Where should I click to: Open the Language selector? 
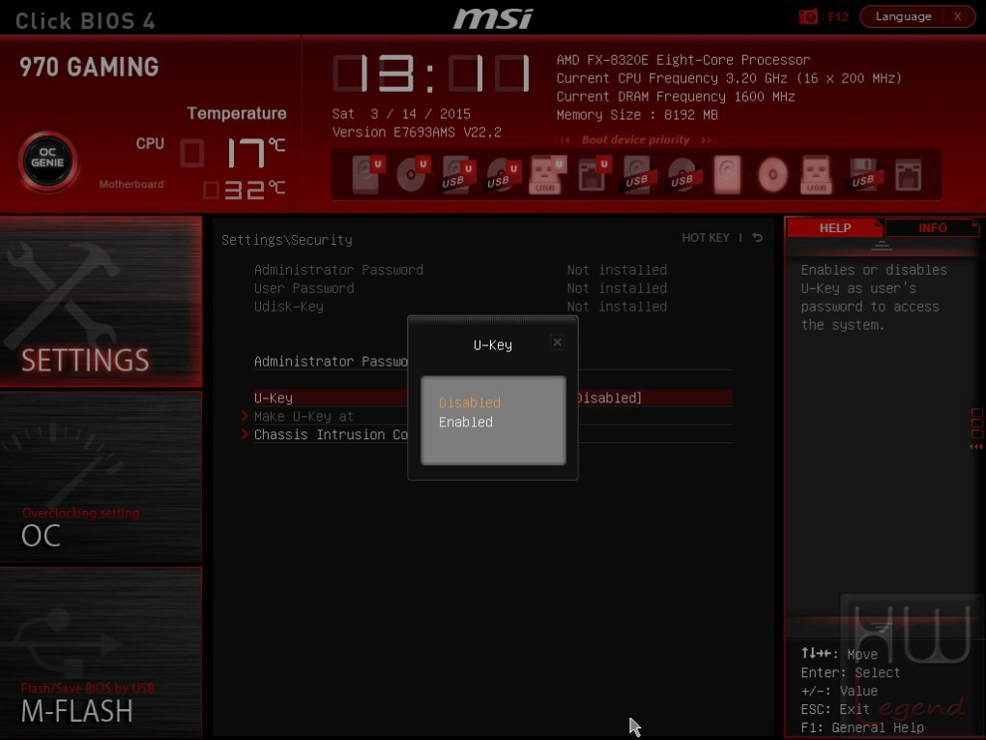pos(903,16)
